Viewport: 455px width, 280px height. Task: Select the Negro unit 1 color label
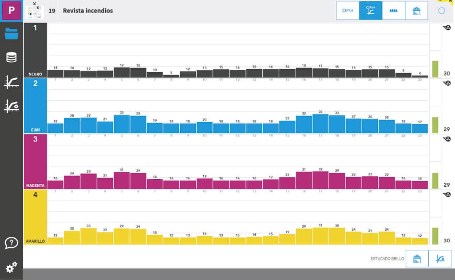coord(35,50)
